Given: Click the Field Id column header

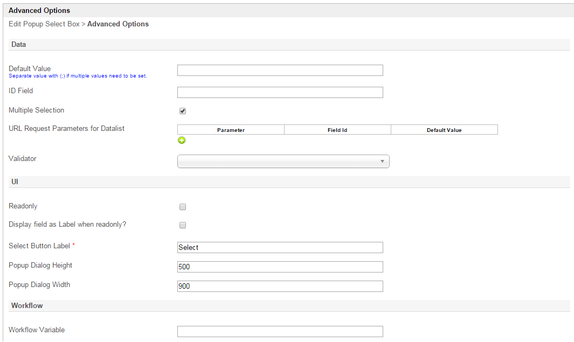Looking at the screenshot, I should point(337,130).
